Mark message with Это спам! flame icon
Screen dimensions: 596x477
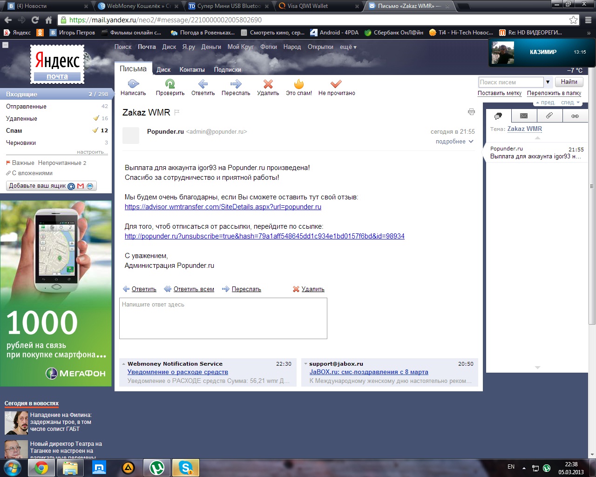pos(299,84)
